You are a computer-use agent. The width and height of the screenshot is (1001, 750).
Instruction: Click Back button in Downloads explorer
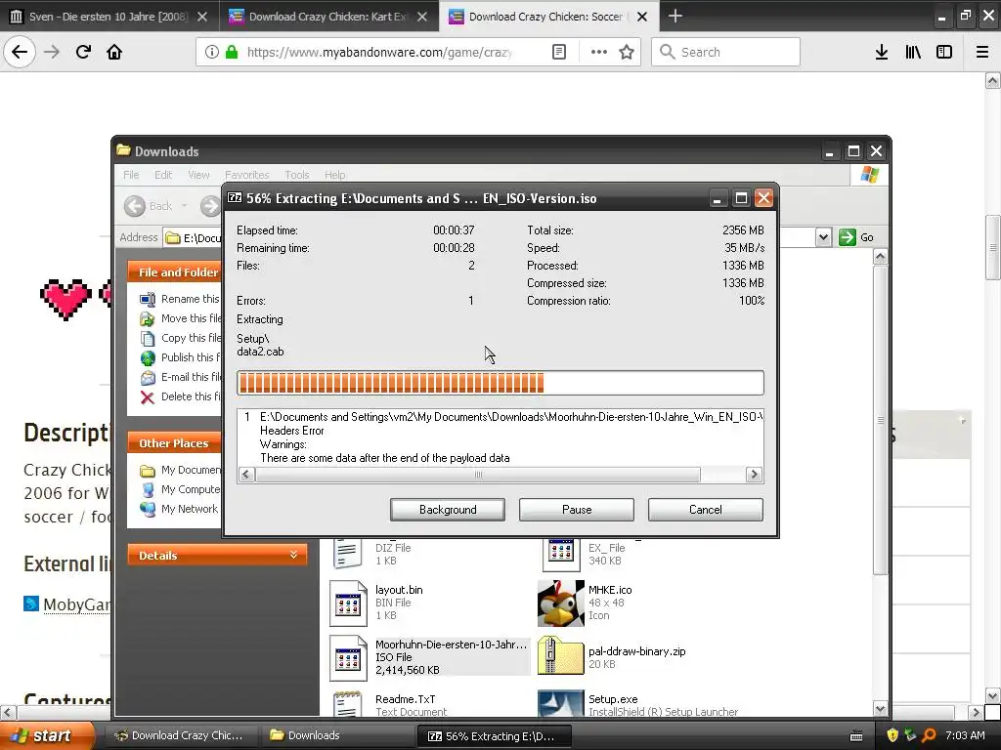149,206
